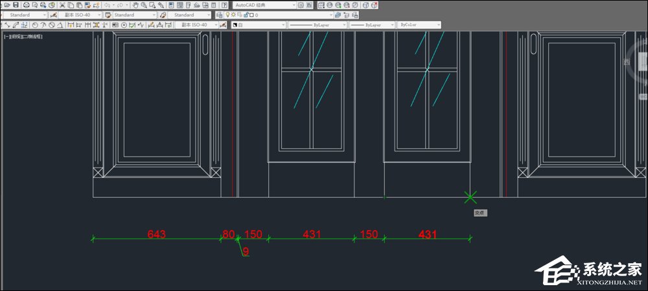Image resolution: width=648 pixels, height=291 pixels.
Task: Click the workspace settings gear button
Action: (x=301, y=5)
